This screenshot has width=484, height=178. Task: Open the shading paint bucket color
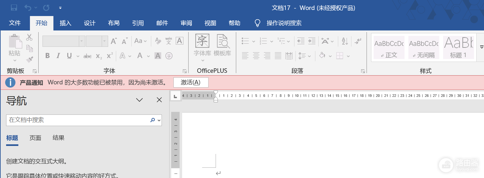coord(322,55)
